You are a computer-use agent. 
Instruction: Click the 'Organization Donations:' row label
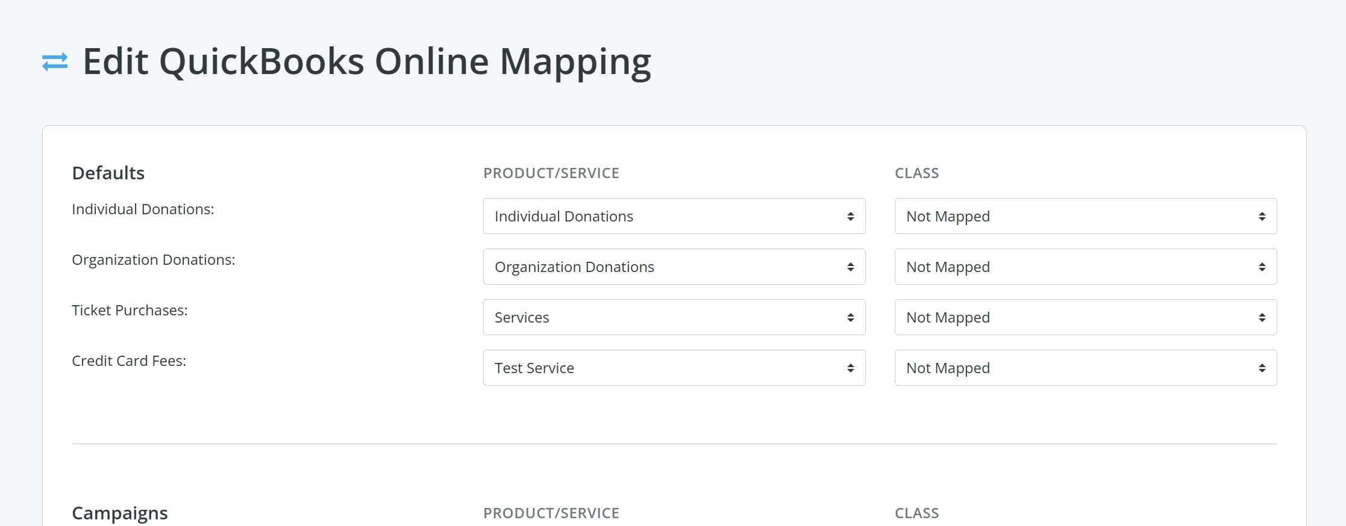(x=154, y=260)
